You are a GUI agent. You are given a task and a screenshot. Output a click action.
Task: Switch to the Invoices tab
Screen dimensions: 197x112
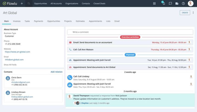(x=17, y=21)
